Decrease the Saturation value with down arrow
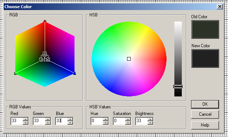Screen dimensions: 228x137 click(128, 123)
